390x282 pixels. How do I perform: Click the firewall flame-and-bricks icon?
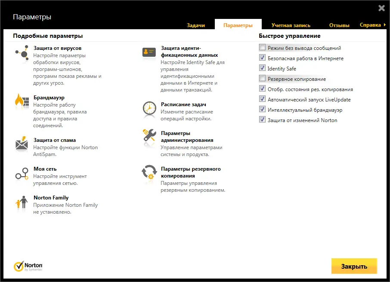[22, 101]
